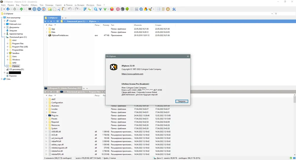Click the Закрыть button in dialog

(181, 101)
